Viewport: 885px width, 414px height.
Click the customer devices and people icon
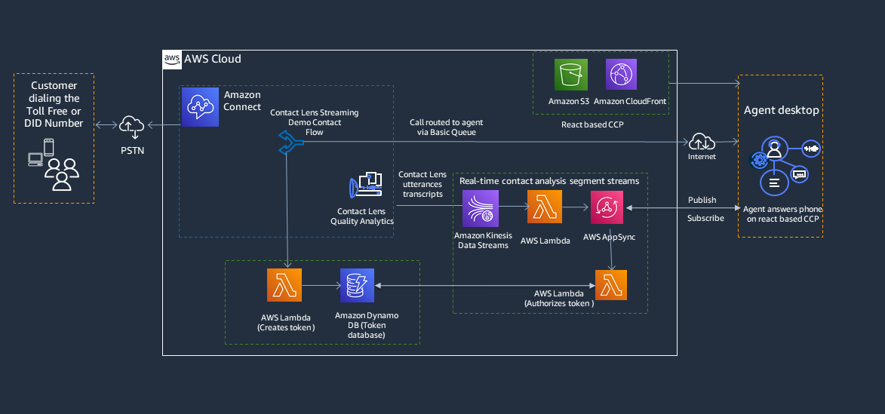(x=54, y=164)
